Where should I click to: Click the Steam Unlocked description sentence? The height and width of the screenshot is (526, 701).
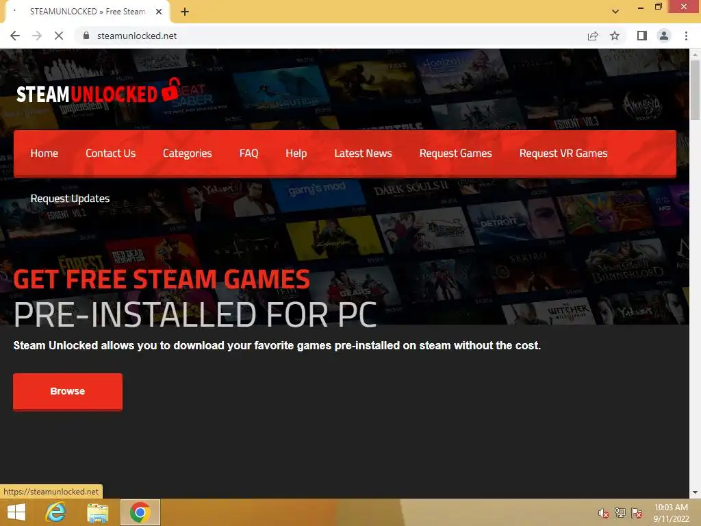click(277, 345)
